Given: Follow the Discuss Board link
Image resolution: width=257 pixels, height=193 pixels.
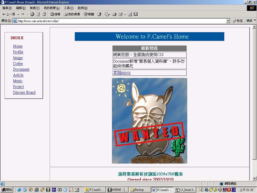Looking at the screenshot, I should pyautogui.click(x=24, y=92).
